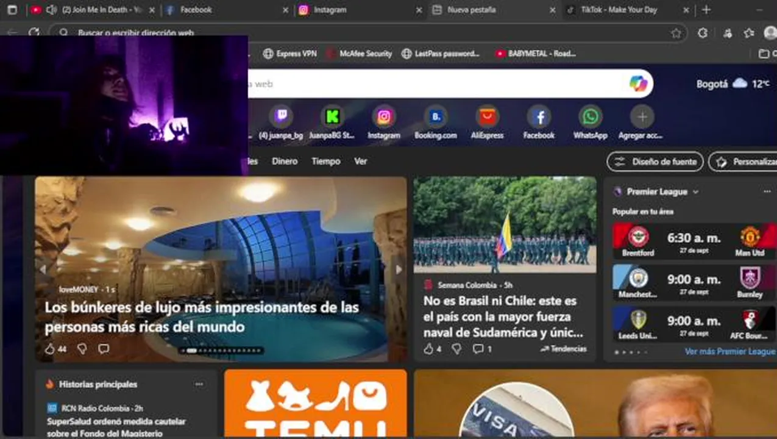Image resolution: width=777 pixels, height=439 pixels.
Task: Open a new tab with plus button
Action: coord(706,10)
